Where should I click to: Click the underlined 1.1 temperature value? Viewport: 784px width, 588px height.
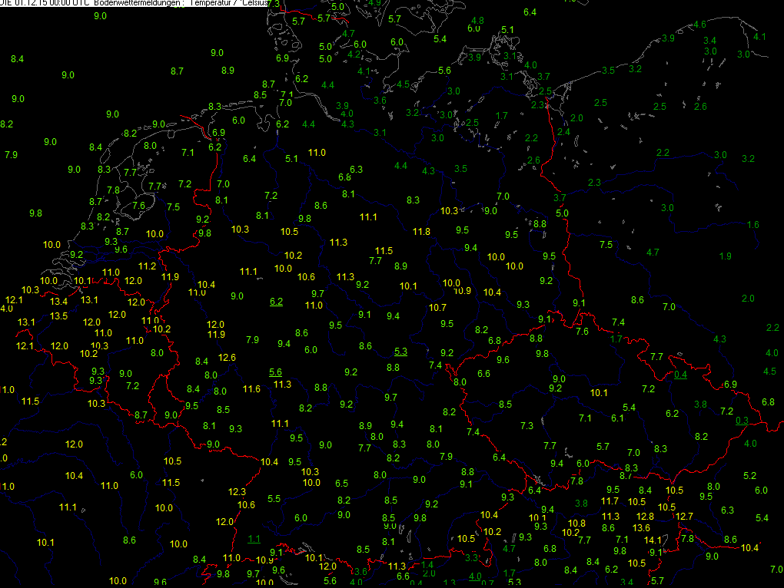(254, 539)
